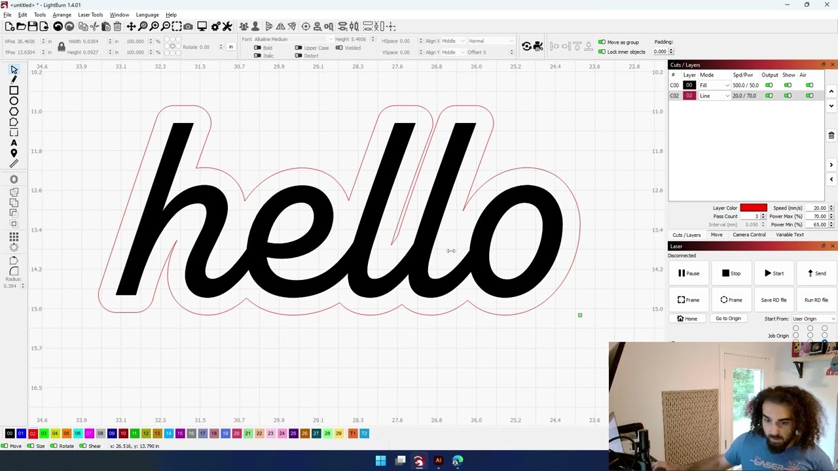This screenshot has height=471, width=838.
Task: Activate the Text tool letter A
Action: tap(14, 143)
